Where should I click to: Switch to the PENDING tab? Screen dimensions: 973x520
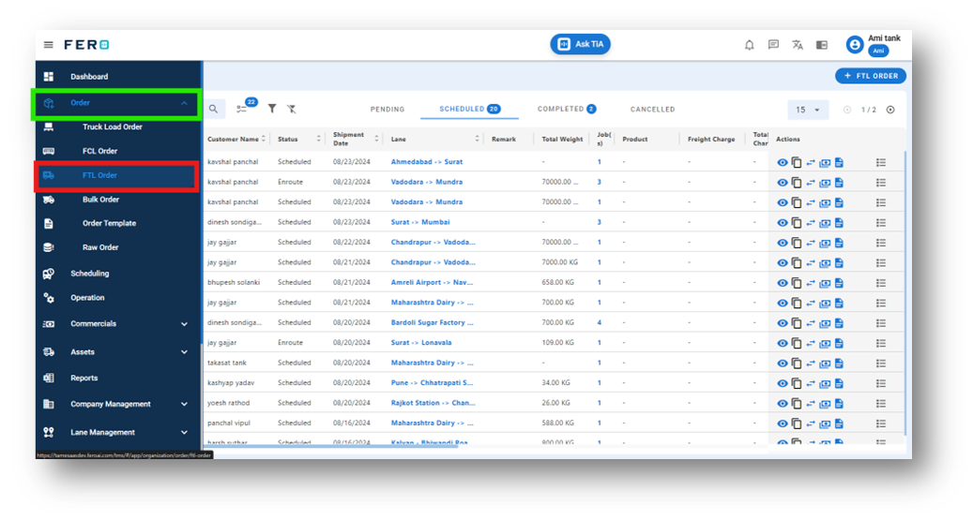(x=388, y=109)
